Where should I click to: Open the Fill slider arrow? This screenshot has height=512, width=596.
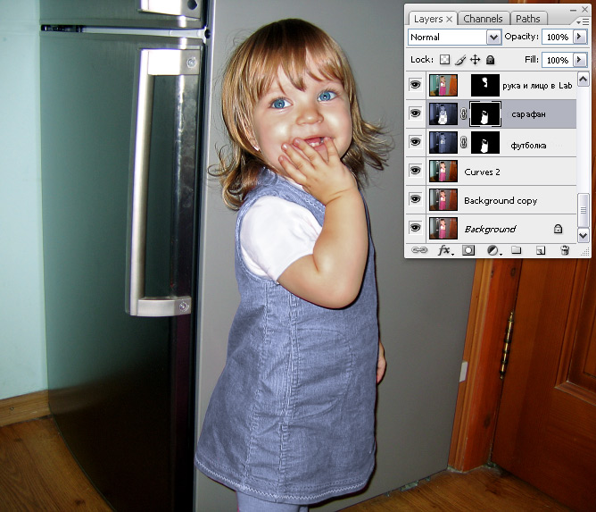(x=580, y=60)
